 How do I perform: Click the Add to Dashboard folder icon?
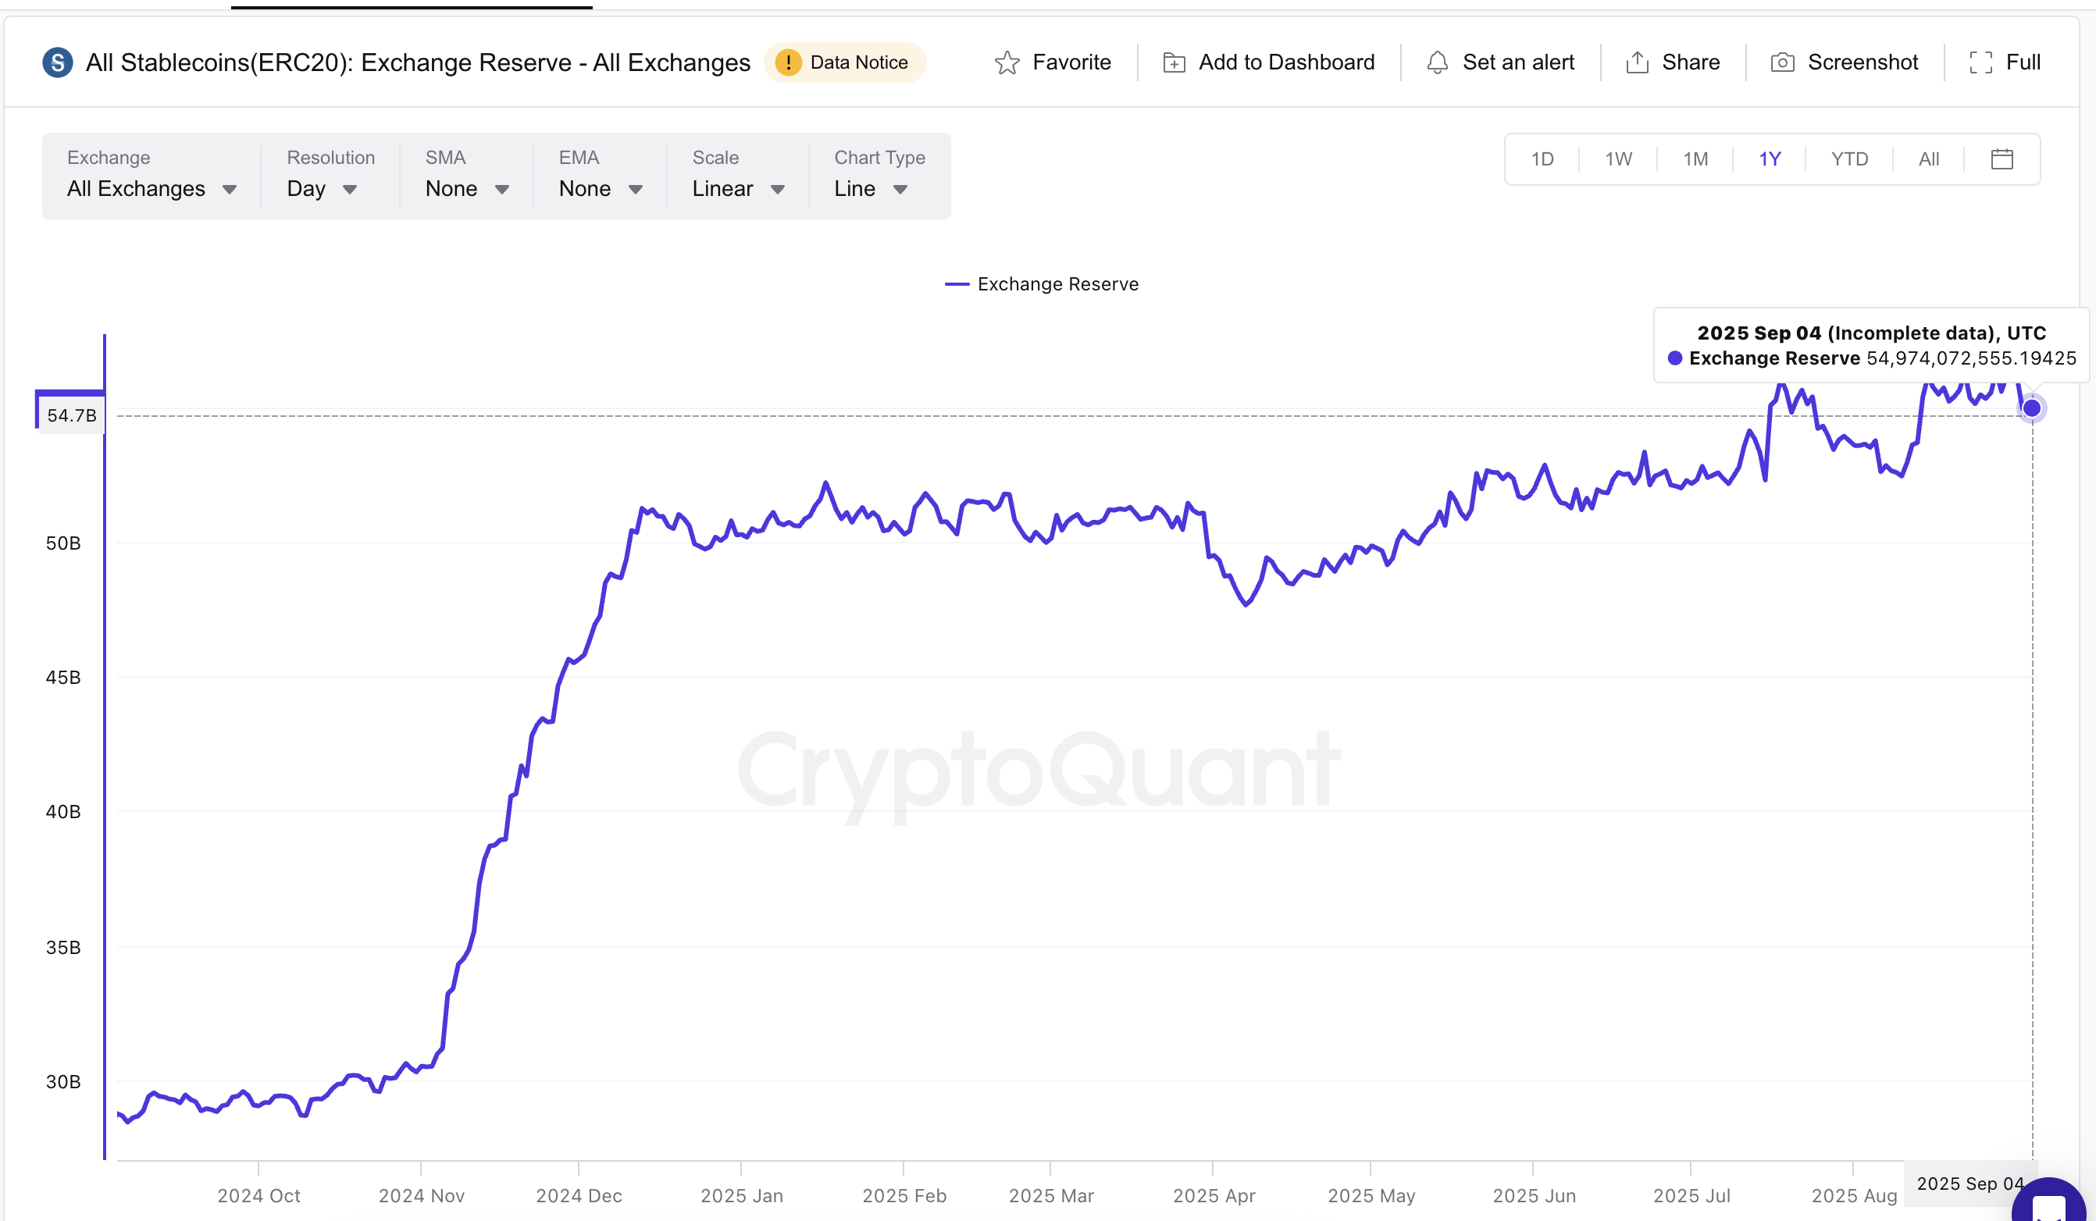pyautogui.click(x=1174, y=62)
